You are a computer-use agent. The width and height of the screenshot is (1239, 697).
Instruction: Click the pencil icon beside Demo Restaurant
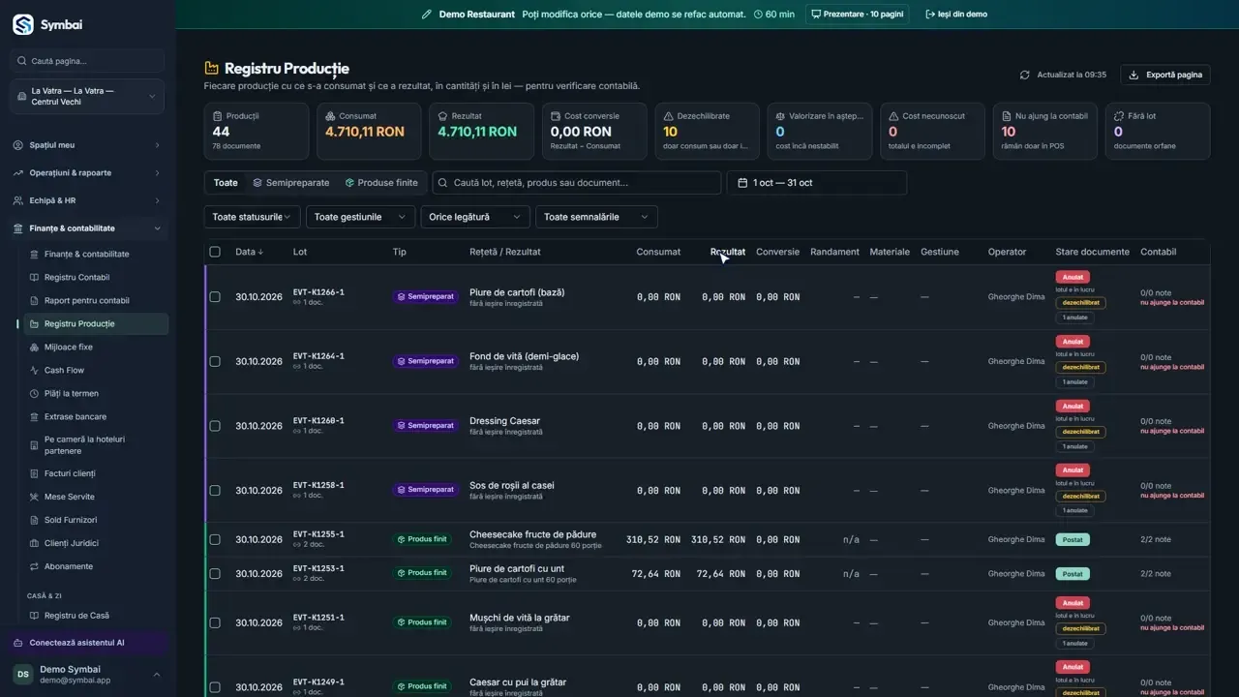click(427, 15)
